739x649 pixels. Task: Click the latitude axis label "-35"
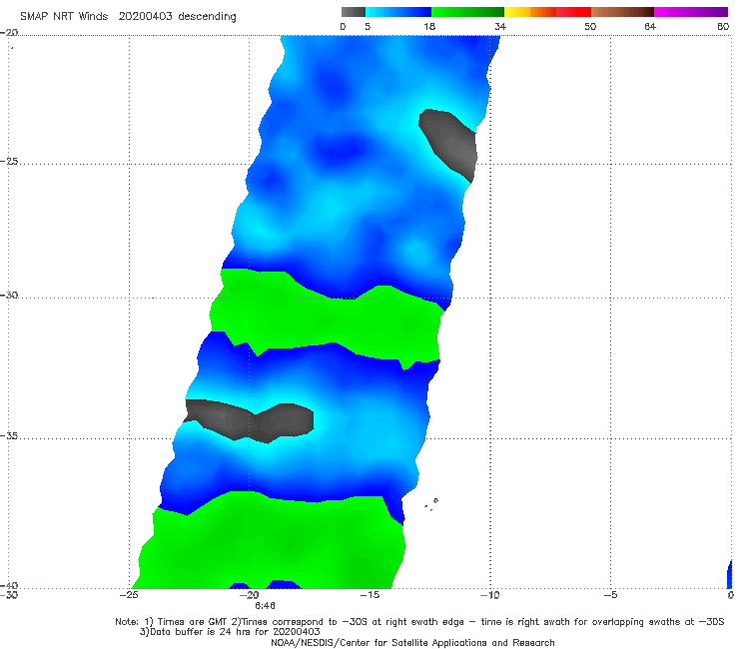(9, 435)
